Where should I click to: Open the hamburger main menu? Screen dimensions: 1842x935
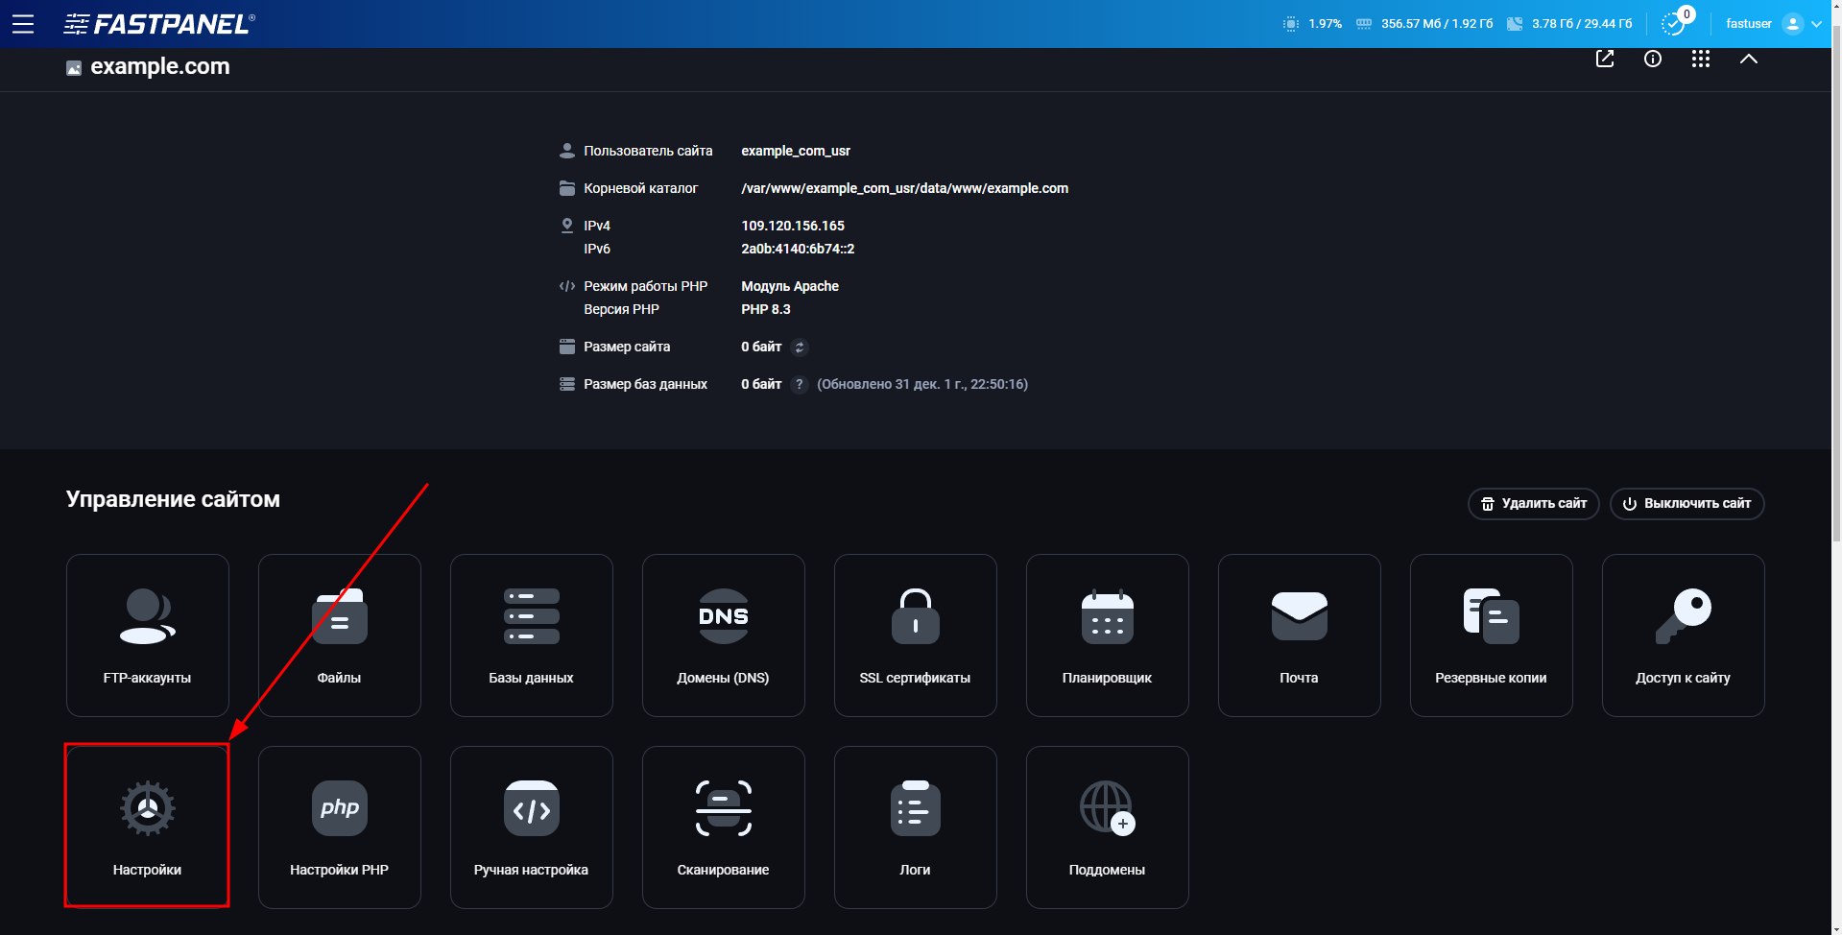[x=23, y=24]
